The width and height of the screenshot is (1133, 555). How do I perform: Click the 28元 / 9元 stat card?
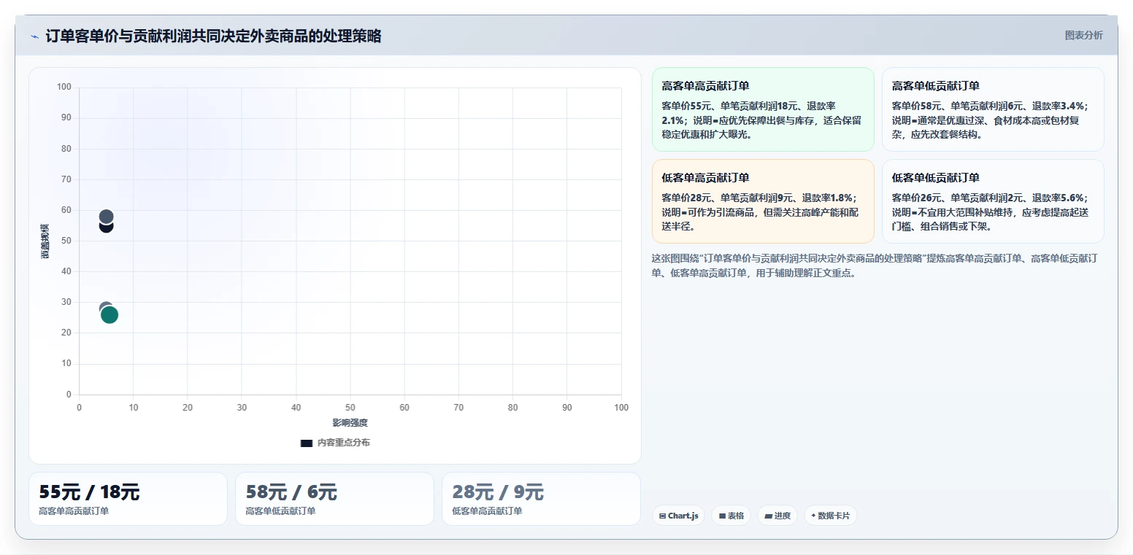tap(541, 499)
